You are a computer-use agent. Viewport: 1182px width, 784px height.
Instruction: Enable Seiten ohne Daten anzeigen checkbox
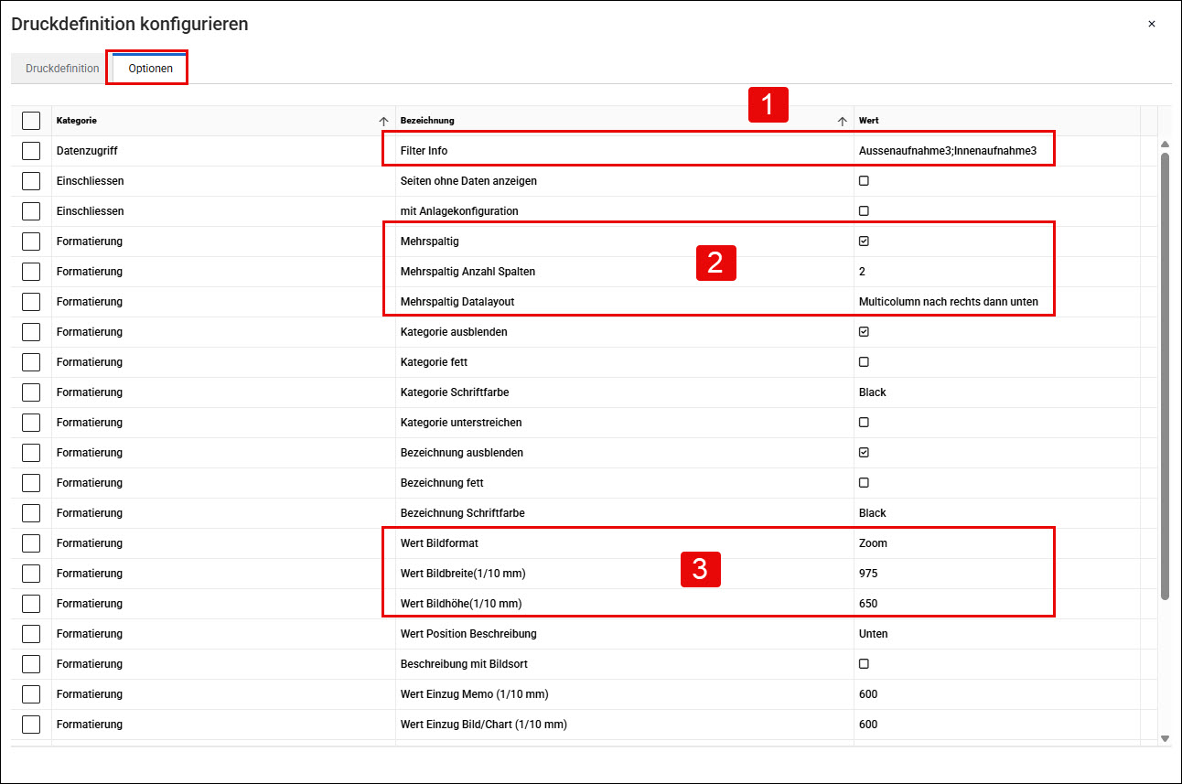point(864,181)
